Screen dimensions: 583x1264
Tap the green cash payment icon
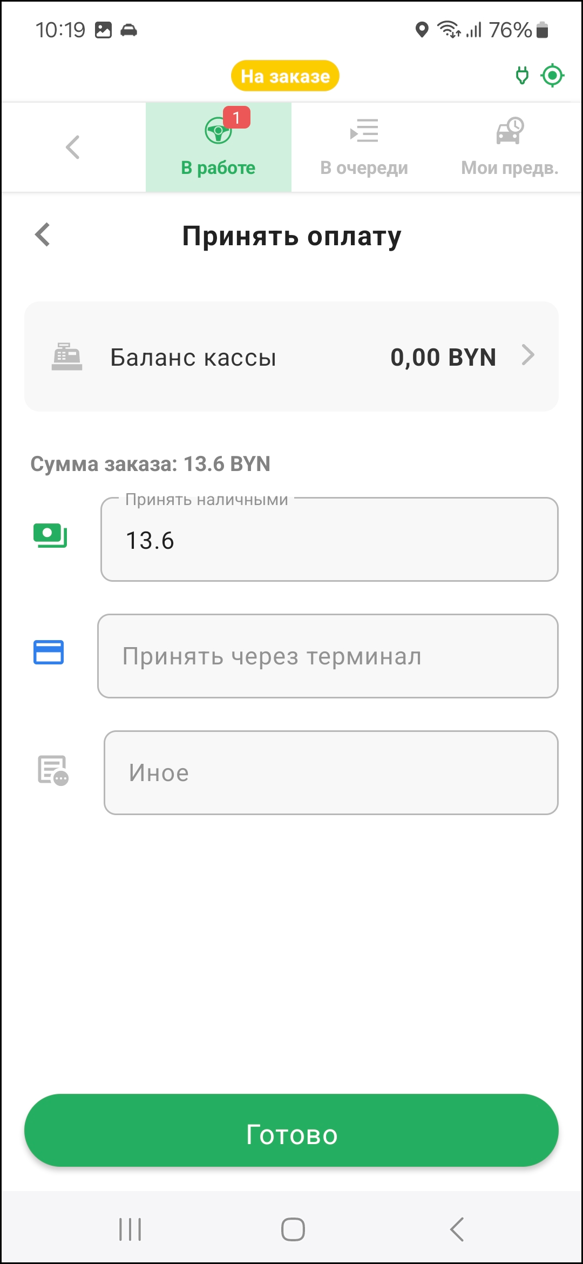50,536
